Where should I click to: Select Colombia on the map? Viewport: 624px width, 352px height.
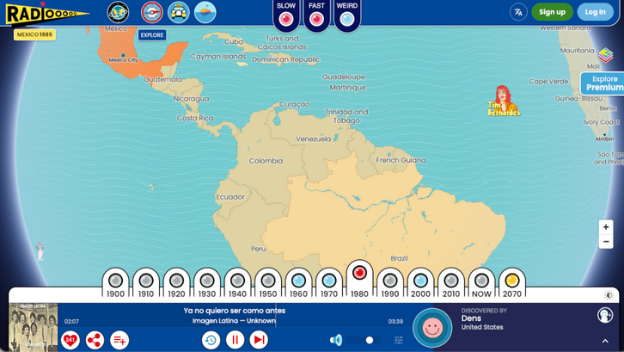click(266, 161)
